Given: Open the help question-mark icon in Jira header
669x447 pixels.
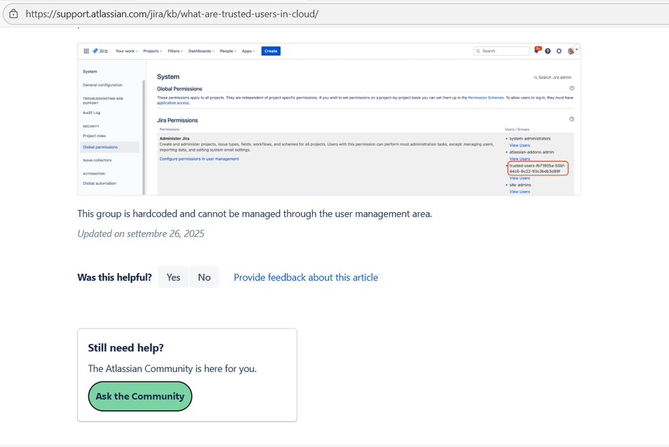Looking at the screenshot, I should [548, 51].
